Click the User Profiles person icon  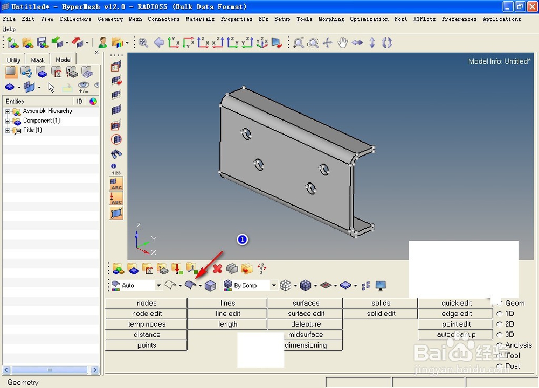[x=102, y=43]
